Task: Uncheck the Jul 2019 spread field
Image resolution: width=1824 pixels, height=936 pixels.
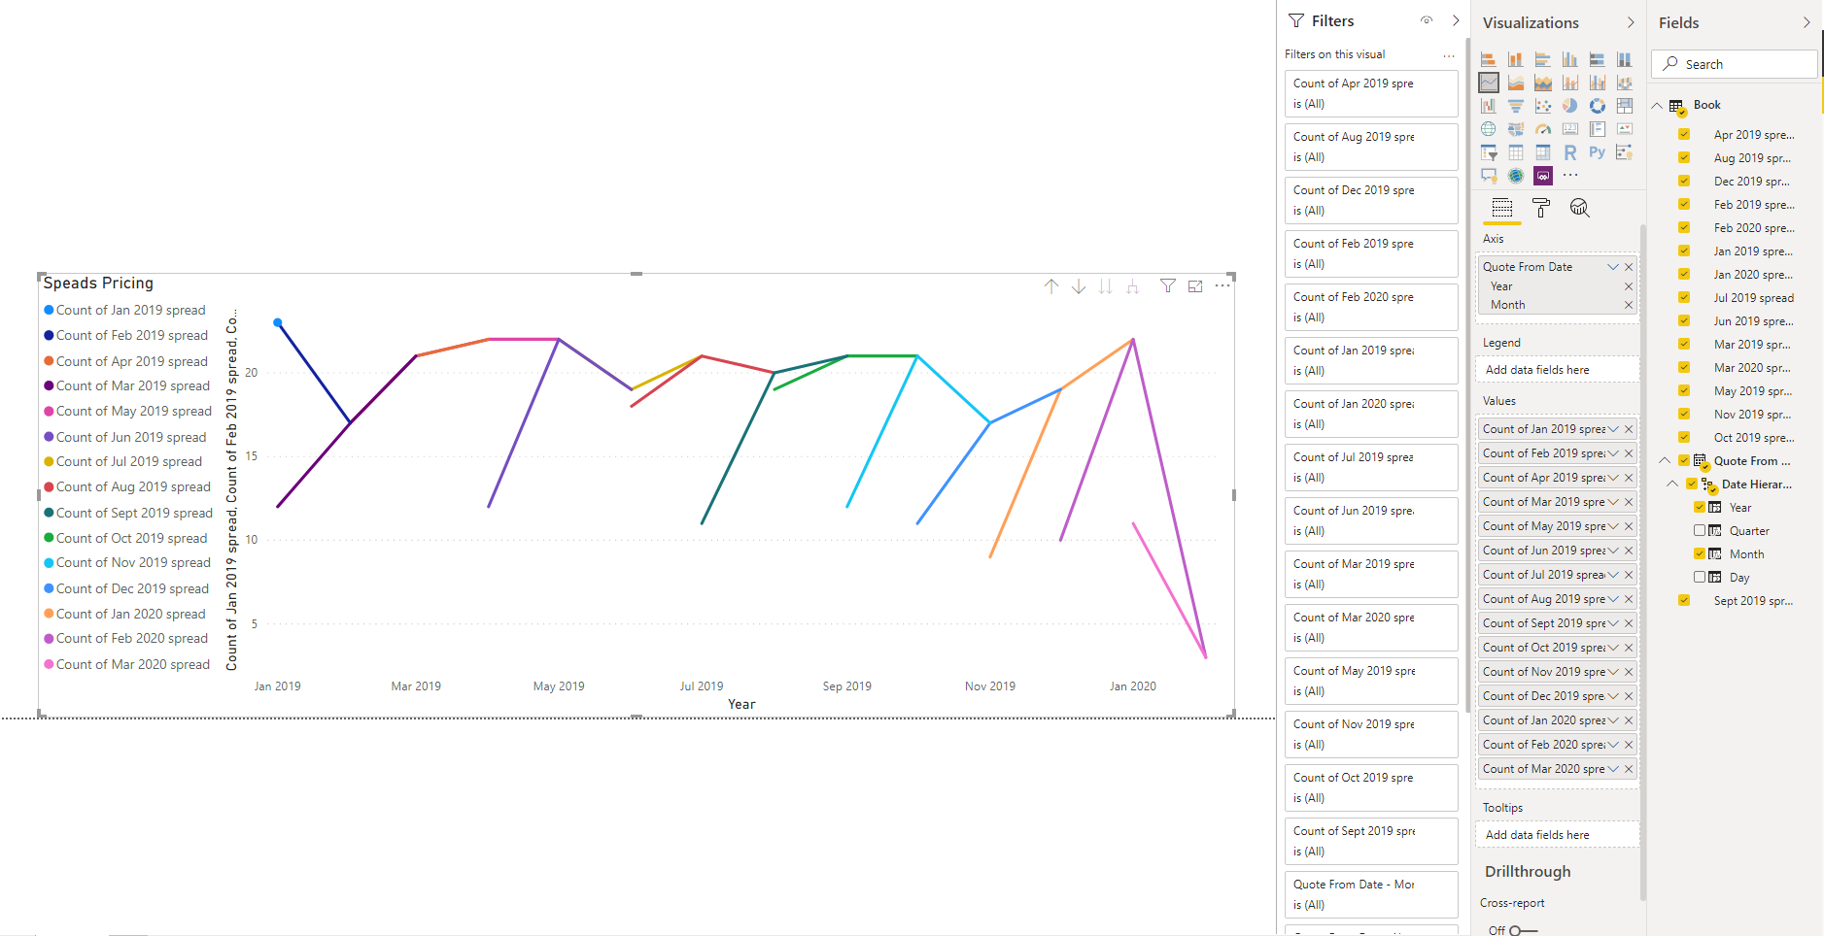Action: 1684,297
